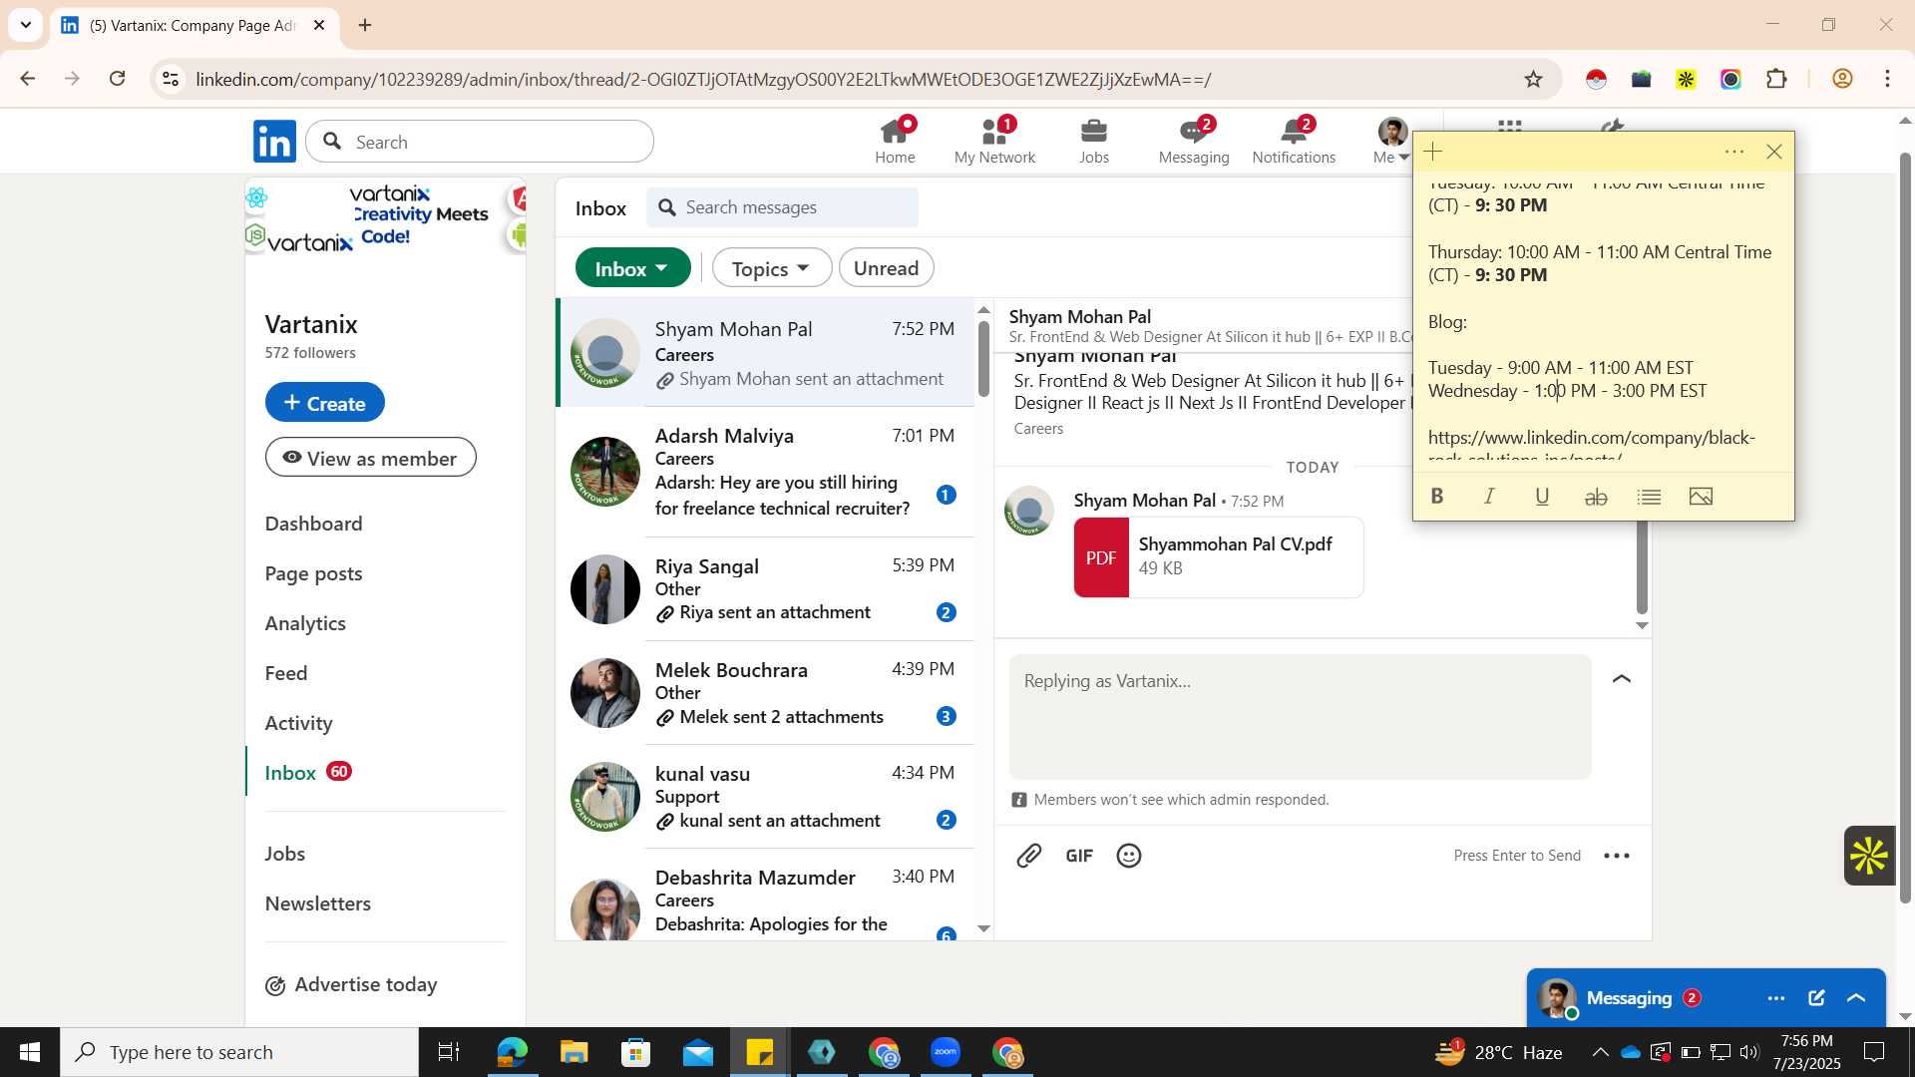This screenshot has height=1077, width=1915.
Task: Compose new message in Messaging overlay
Action: 1816,998
